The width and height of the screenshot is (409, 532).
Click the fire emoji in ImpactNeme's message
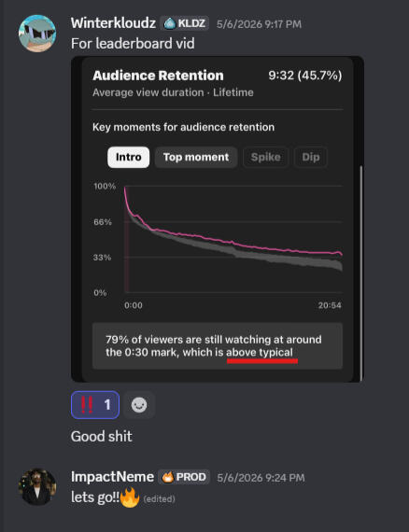tap(130, 497)
